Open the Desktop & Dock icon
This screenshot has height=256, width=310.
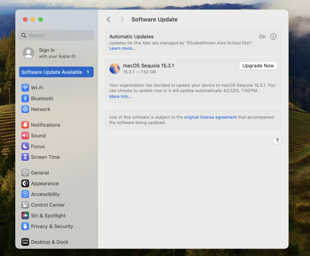pyautogui.click(x=25, y=242)
